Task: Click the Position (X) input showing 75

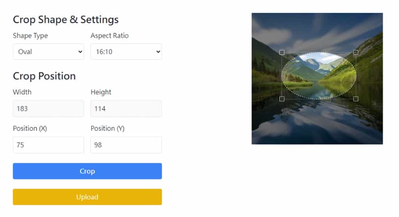Action: [x=48, y=145]
